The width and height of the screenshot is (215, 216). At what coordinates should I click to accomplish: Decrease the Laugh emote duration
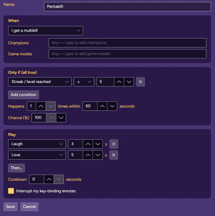coord(98,144)
